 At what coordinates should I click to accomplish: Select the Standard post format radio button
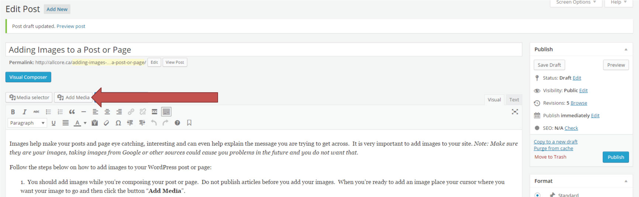click(x=537, y=195)
